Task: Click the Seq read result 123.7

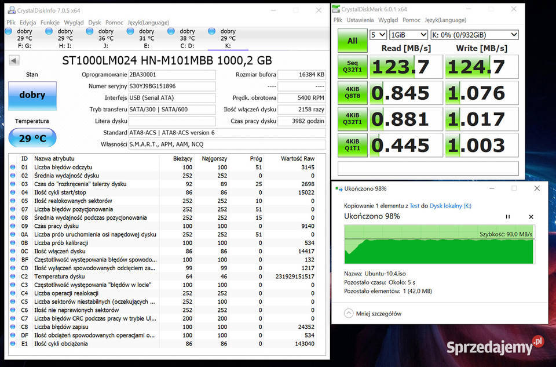Action: pos(406,67)
